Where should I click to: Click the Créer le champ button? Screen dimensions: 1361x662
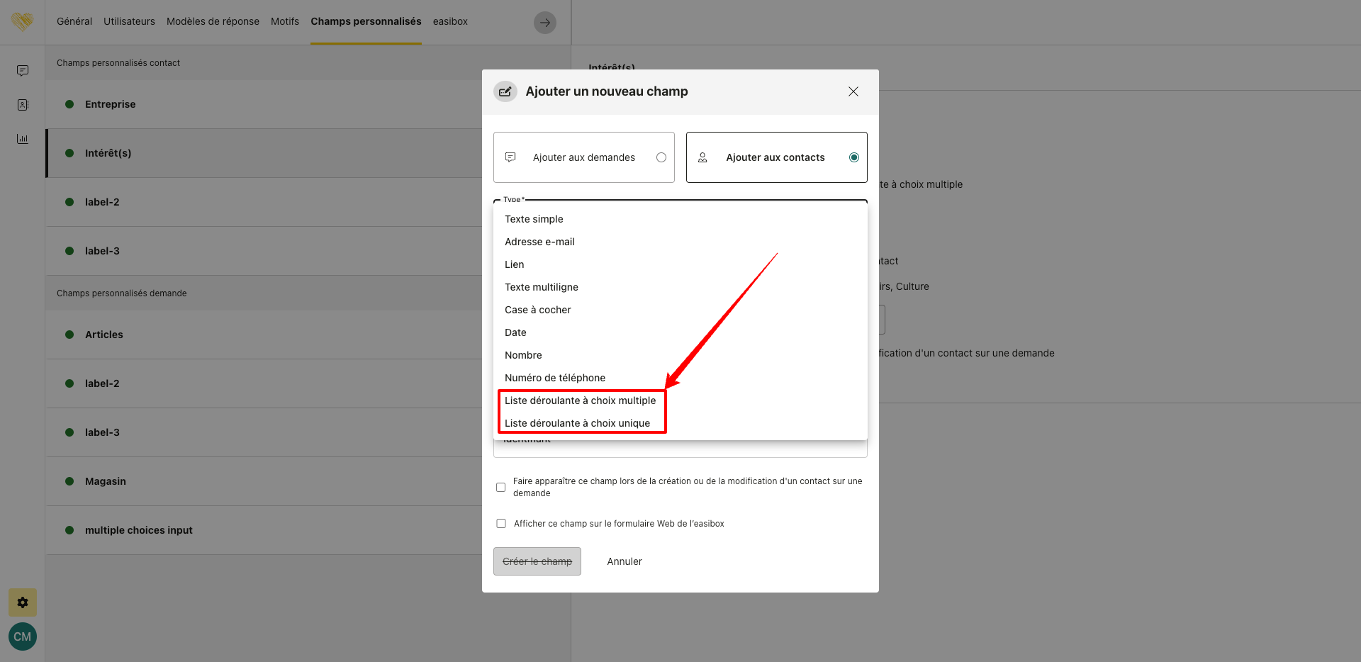coord(537,561)
